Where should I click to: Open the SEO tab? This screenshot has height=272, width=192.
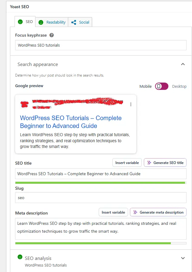tap(25, 22)
